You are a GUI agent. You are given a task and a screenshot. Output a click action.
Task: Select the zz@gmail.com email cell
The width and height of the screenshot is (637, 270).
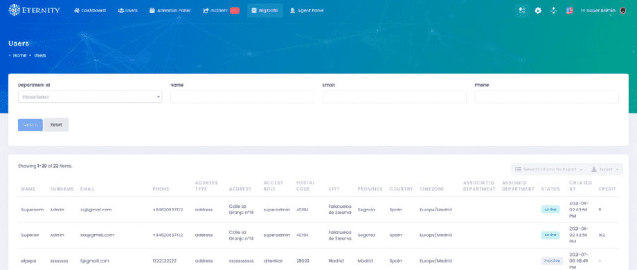tap(96, 210)
